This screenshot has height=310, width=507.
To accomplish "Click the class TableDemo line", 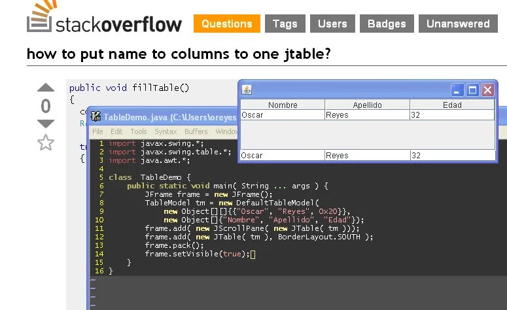I will coord(149,177).
